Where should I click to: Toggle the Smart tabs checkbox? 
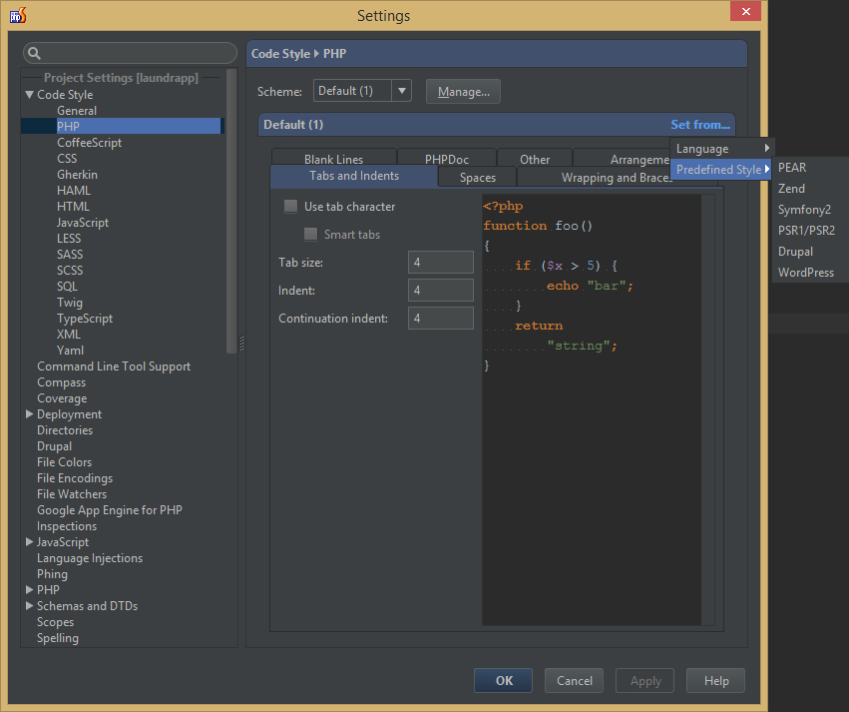click(310, 235)
